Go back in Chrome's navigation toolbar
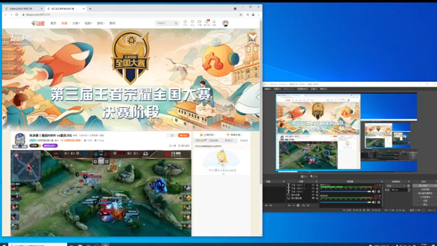The height and width of the screenshot is (246, 437). (6, 15)
